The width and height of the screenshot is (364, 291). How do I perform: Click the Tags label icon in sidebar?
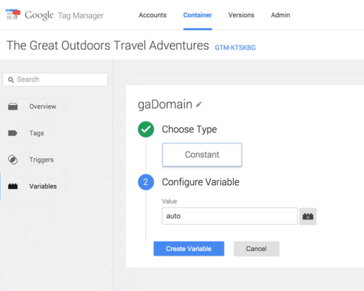pos(13,133)
